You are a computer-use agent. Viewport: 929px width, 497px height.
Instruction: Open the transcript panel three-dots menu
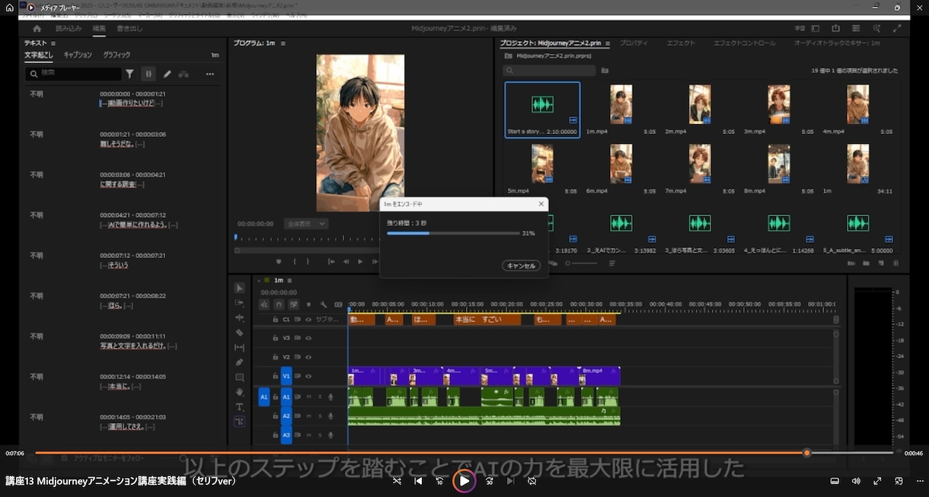(210, 74)
